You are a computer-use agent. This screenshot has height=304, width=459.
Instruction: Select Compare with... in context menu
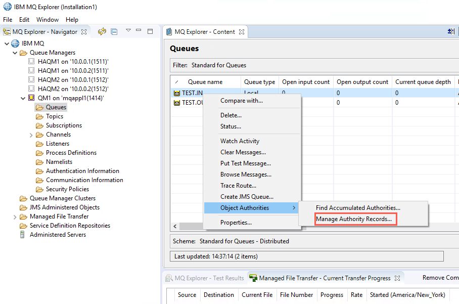pyautogui.click(x=242, y=101)
